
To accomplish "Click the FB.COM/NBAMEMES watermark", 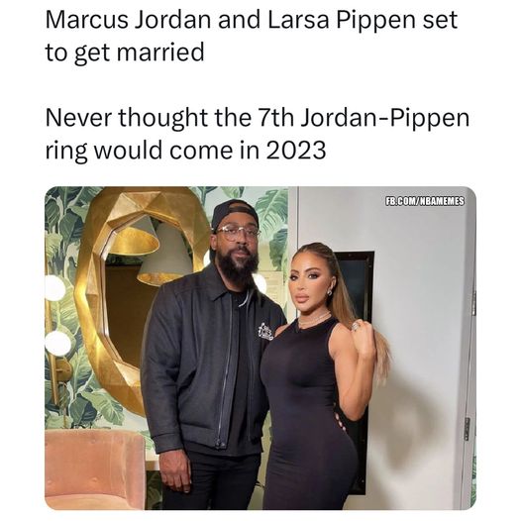I will (x=425, y=201).
